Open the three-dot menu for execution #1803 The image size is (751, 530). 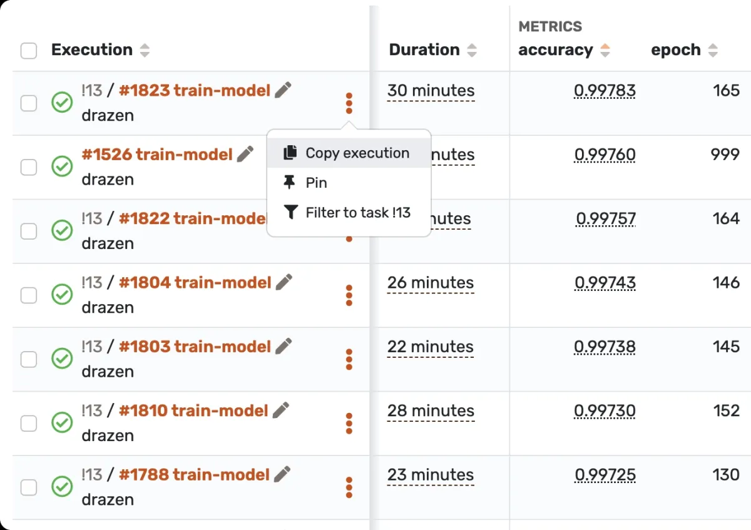pyautogui.click(x=349, y=359)
